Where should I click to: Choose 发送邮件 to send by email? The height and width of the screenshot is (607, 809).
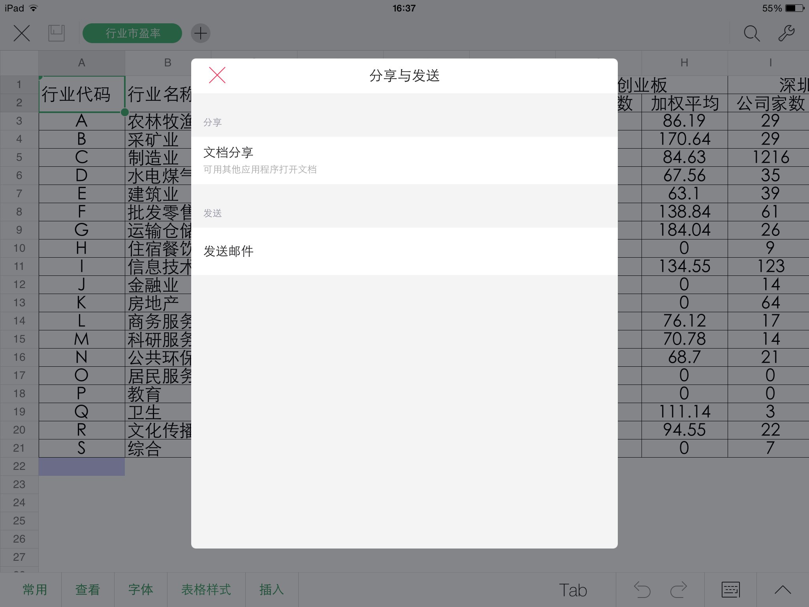(404, 251)
